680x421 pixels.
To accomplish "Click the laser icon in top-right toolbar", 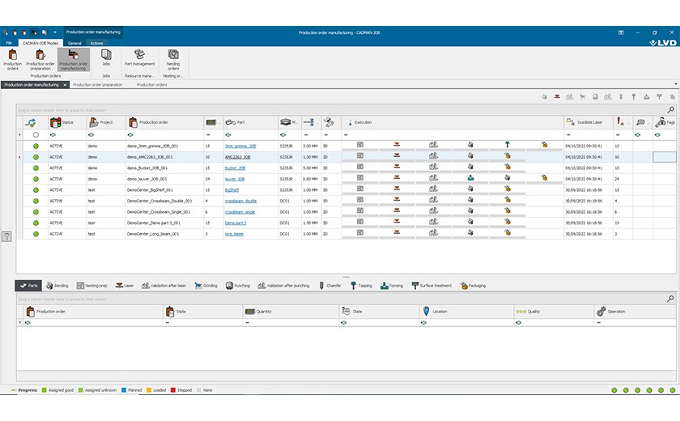I will click(x=557, y=96).
